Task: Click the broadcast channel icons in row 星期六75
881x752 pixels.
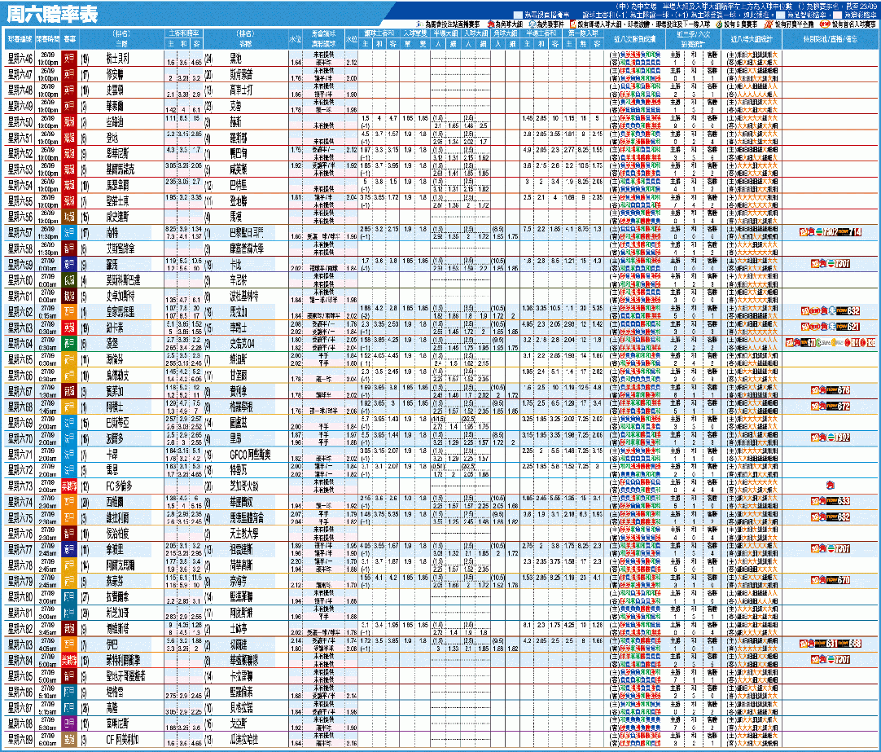Action: tap(831, 517)
